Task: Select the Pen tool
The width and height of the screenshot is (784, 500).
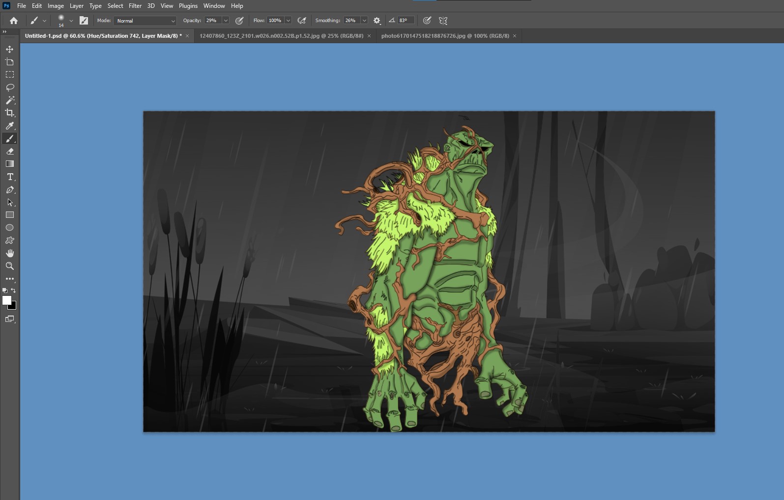Action: [x=10, y=189]
